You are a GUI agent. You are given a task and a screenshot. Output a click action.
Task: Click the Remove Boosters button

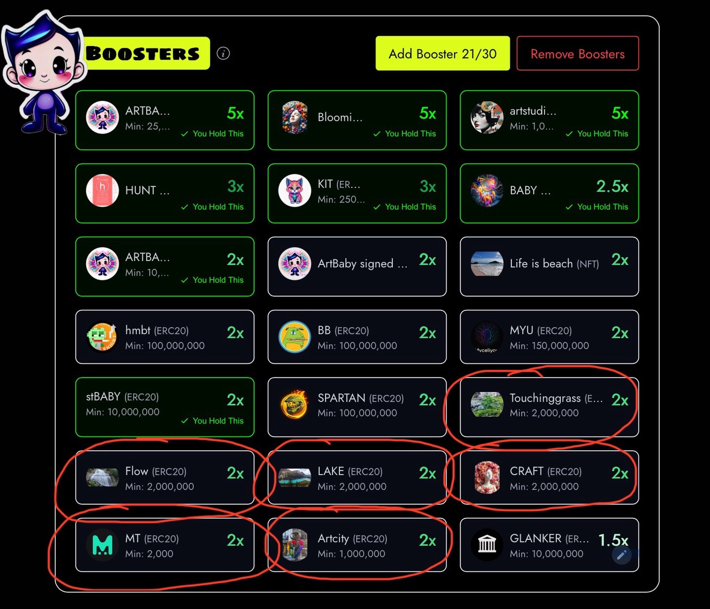click(578, 53)
